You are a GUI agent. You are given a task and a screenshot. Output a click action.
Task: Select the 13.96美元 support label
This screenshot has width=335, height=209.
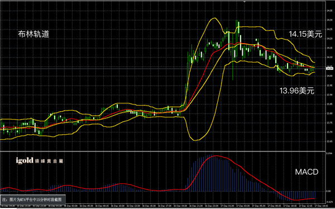pos(297,91)
